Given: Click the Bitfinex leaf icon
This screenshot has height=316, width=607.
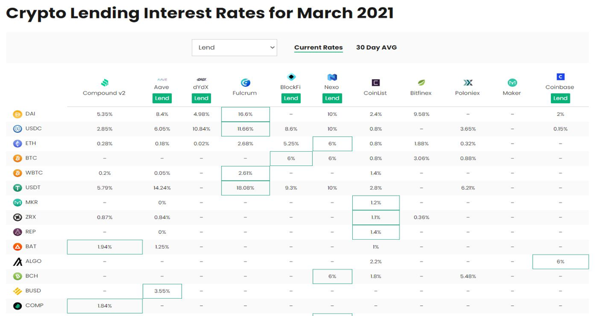Looking at the screenshot, I should (421, 83).
